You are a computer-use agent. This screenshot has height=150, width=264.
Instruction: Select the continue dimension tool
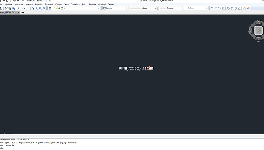click(248, 8)
